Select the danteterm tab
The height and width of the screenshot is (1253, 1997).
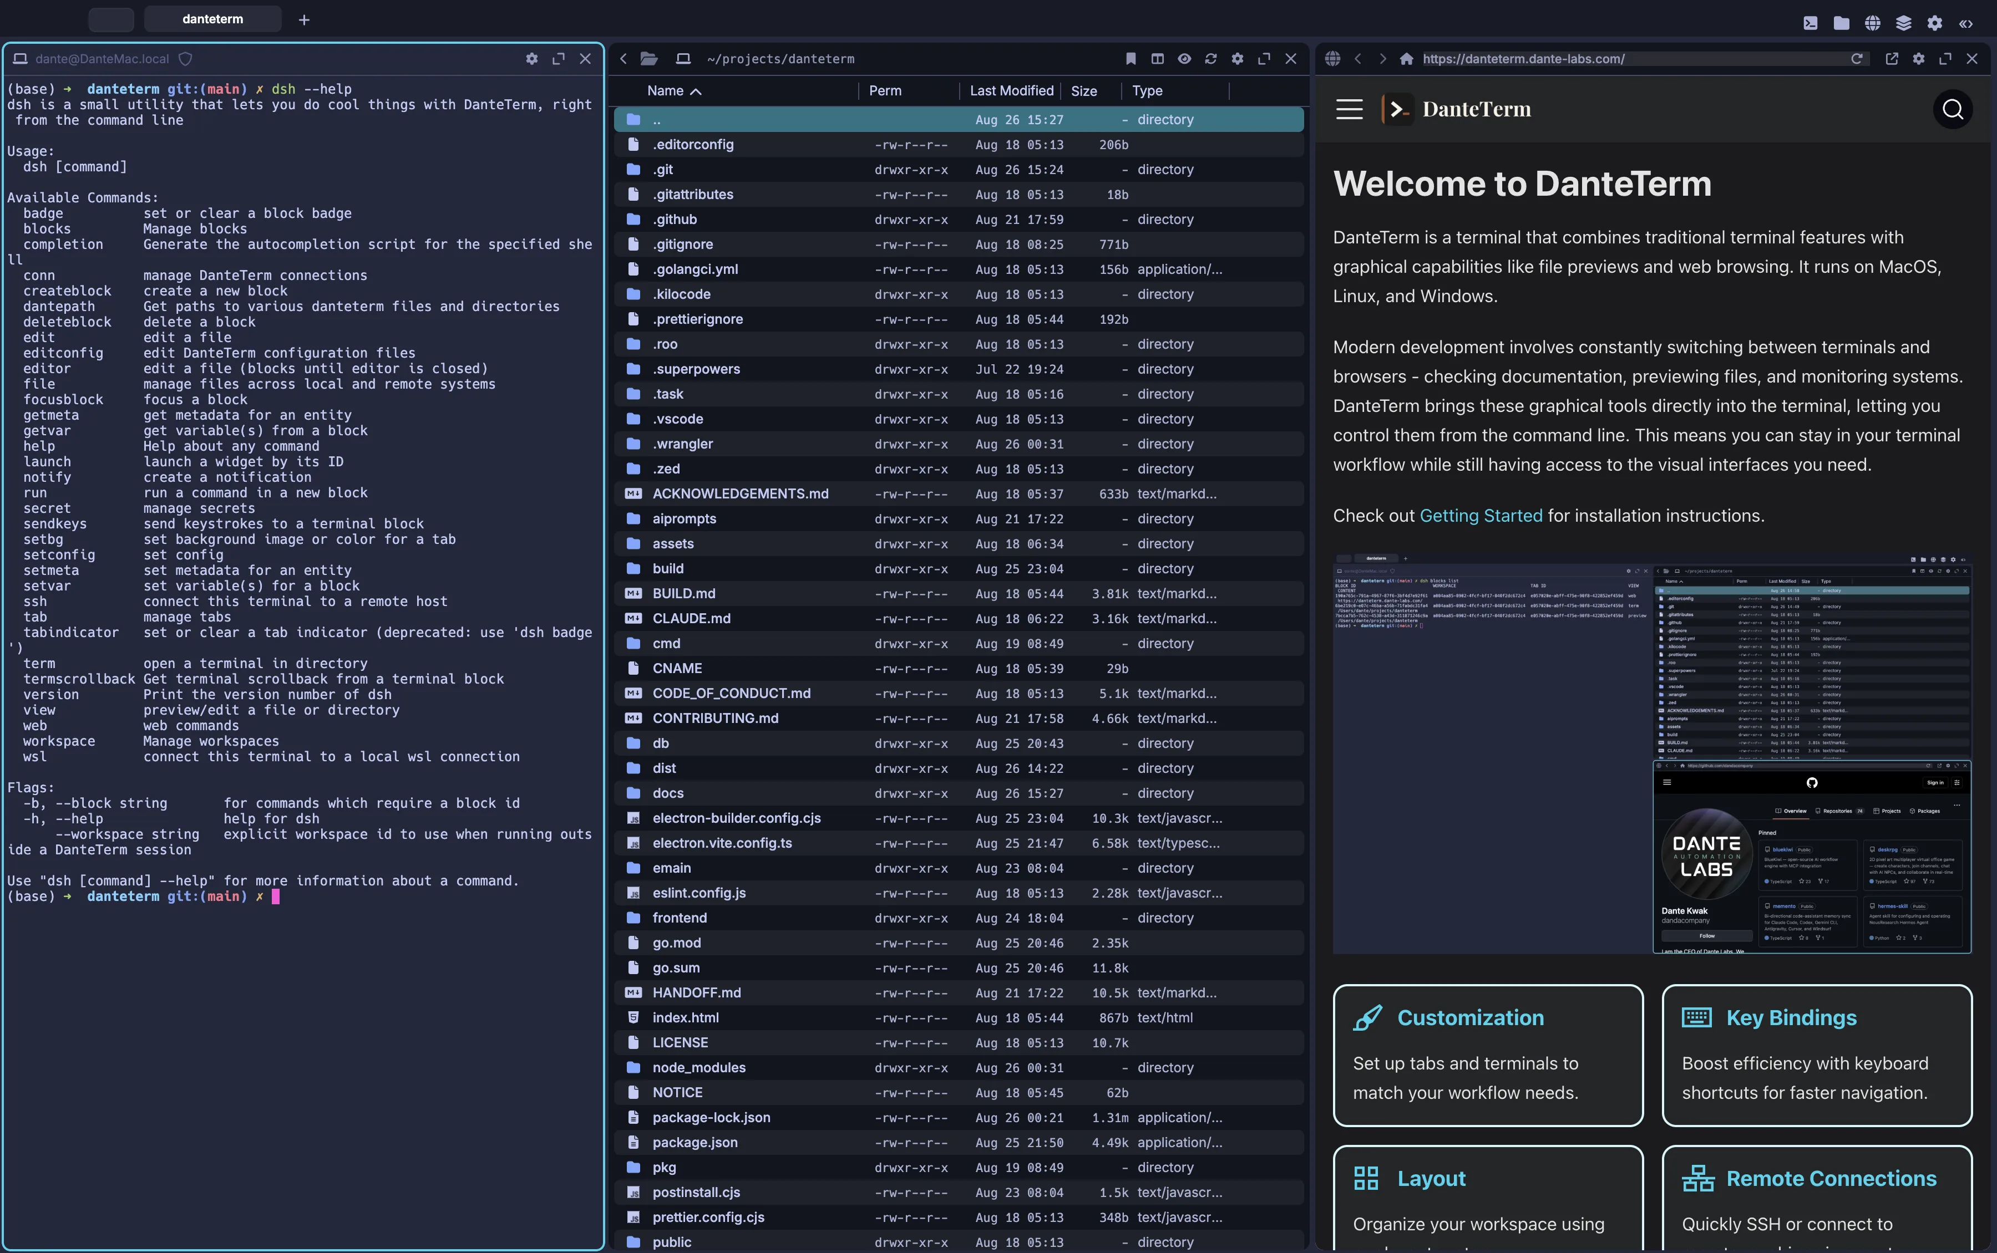click(213, 19)
